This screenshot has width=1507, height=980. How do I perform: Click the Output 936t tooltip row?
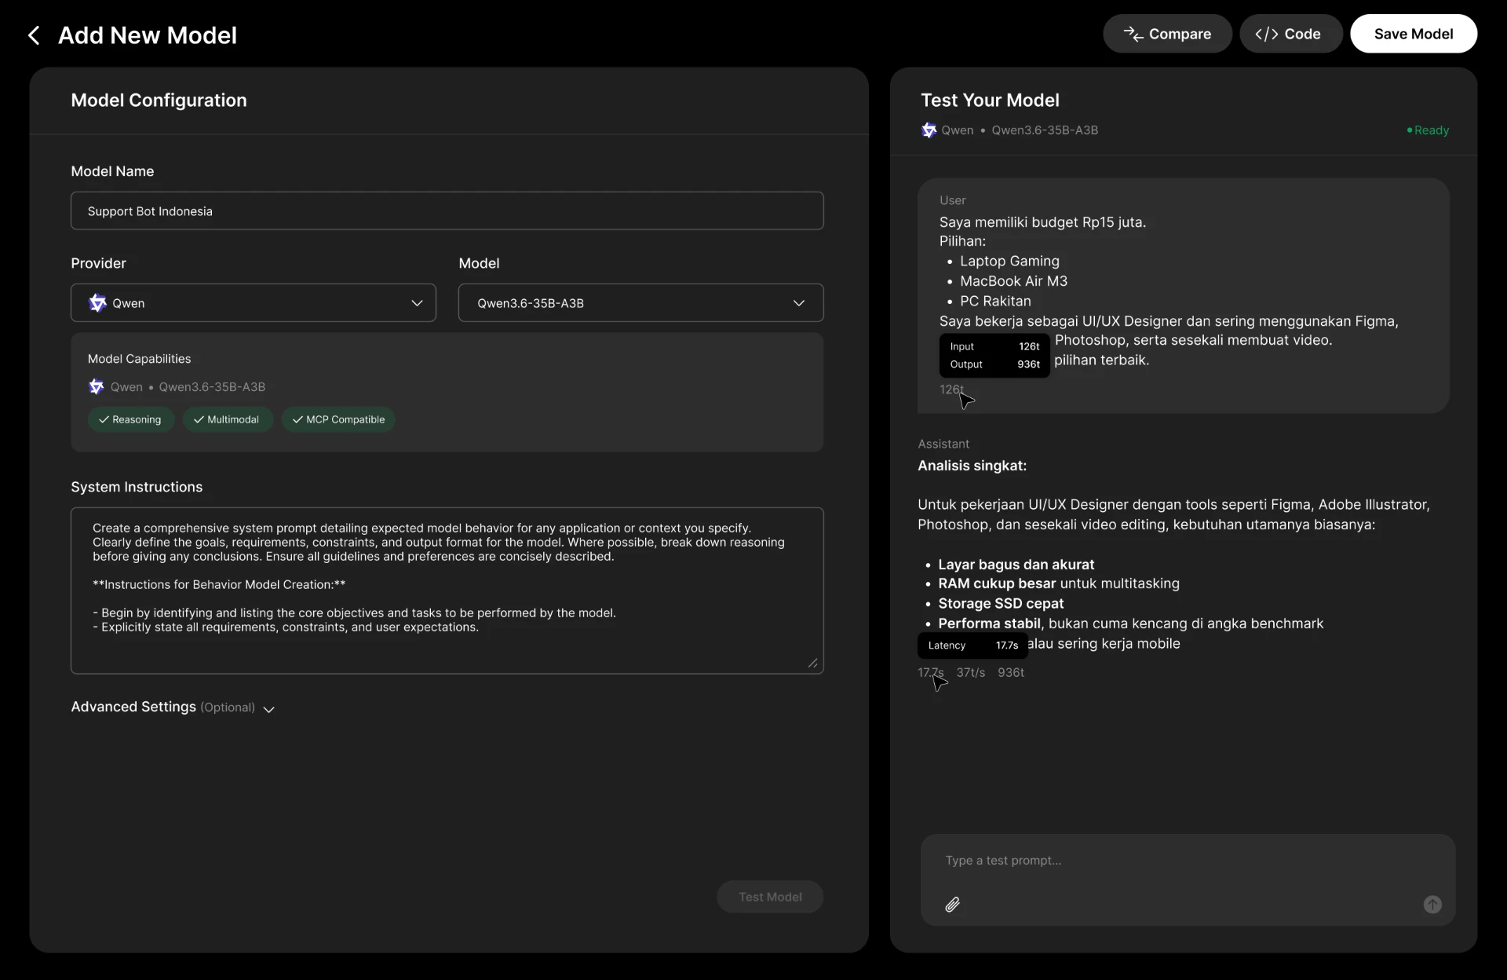coord(994,364)
